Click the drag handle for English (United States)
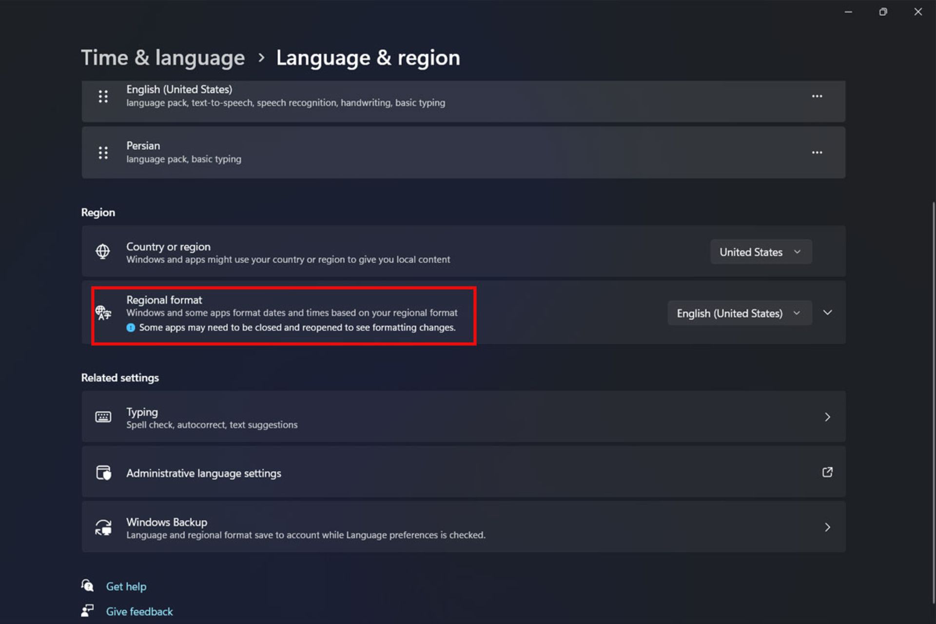 coord(103,97)
